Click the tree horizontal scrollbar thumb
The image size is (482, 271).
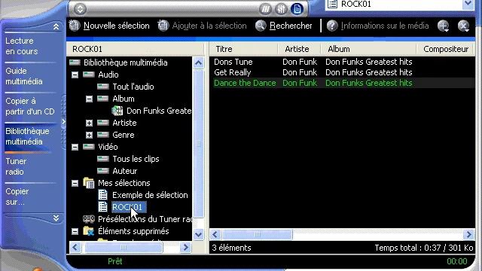[124, 248]
